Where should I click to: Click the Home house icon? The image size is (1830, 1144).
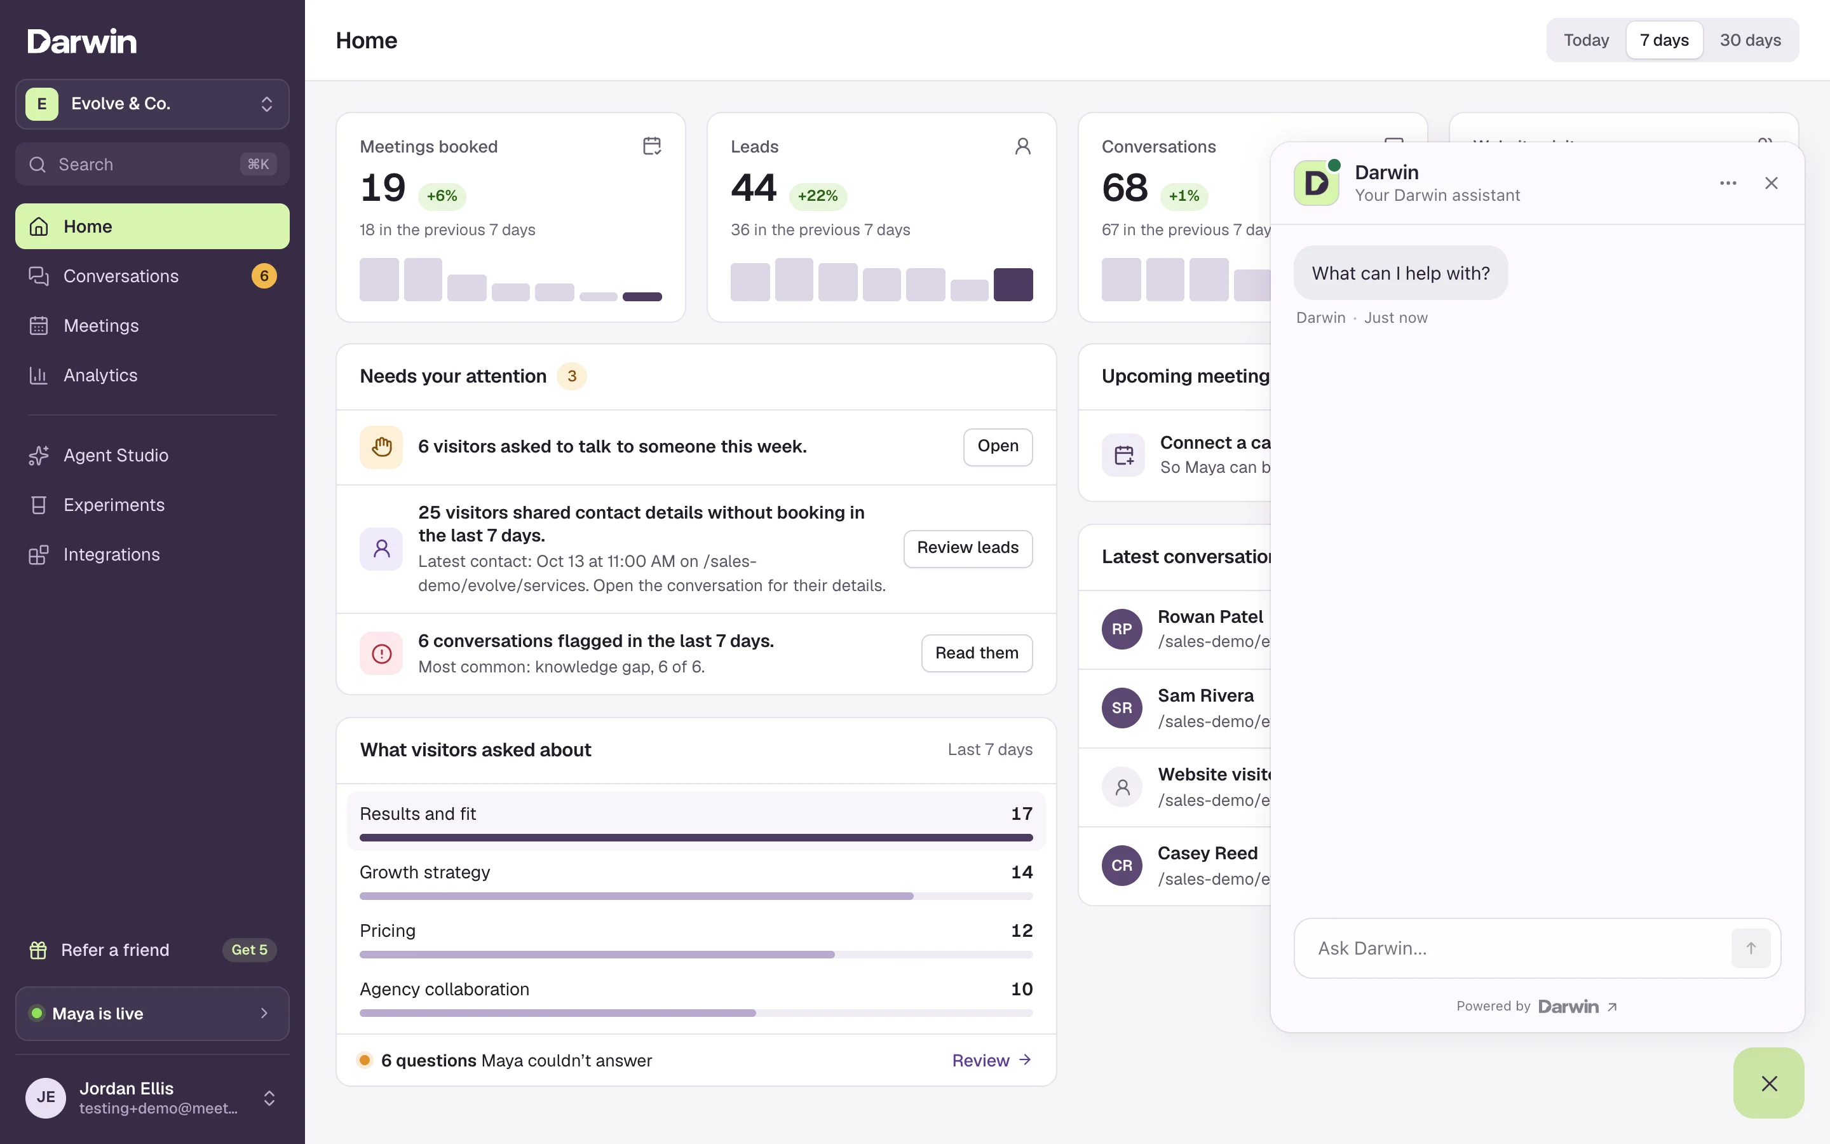[39, 226]
